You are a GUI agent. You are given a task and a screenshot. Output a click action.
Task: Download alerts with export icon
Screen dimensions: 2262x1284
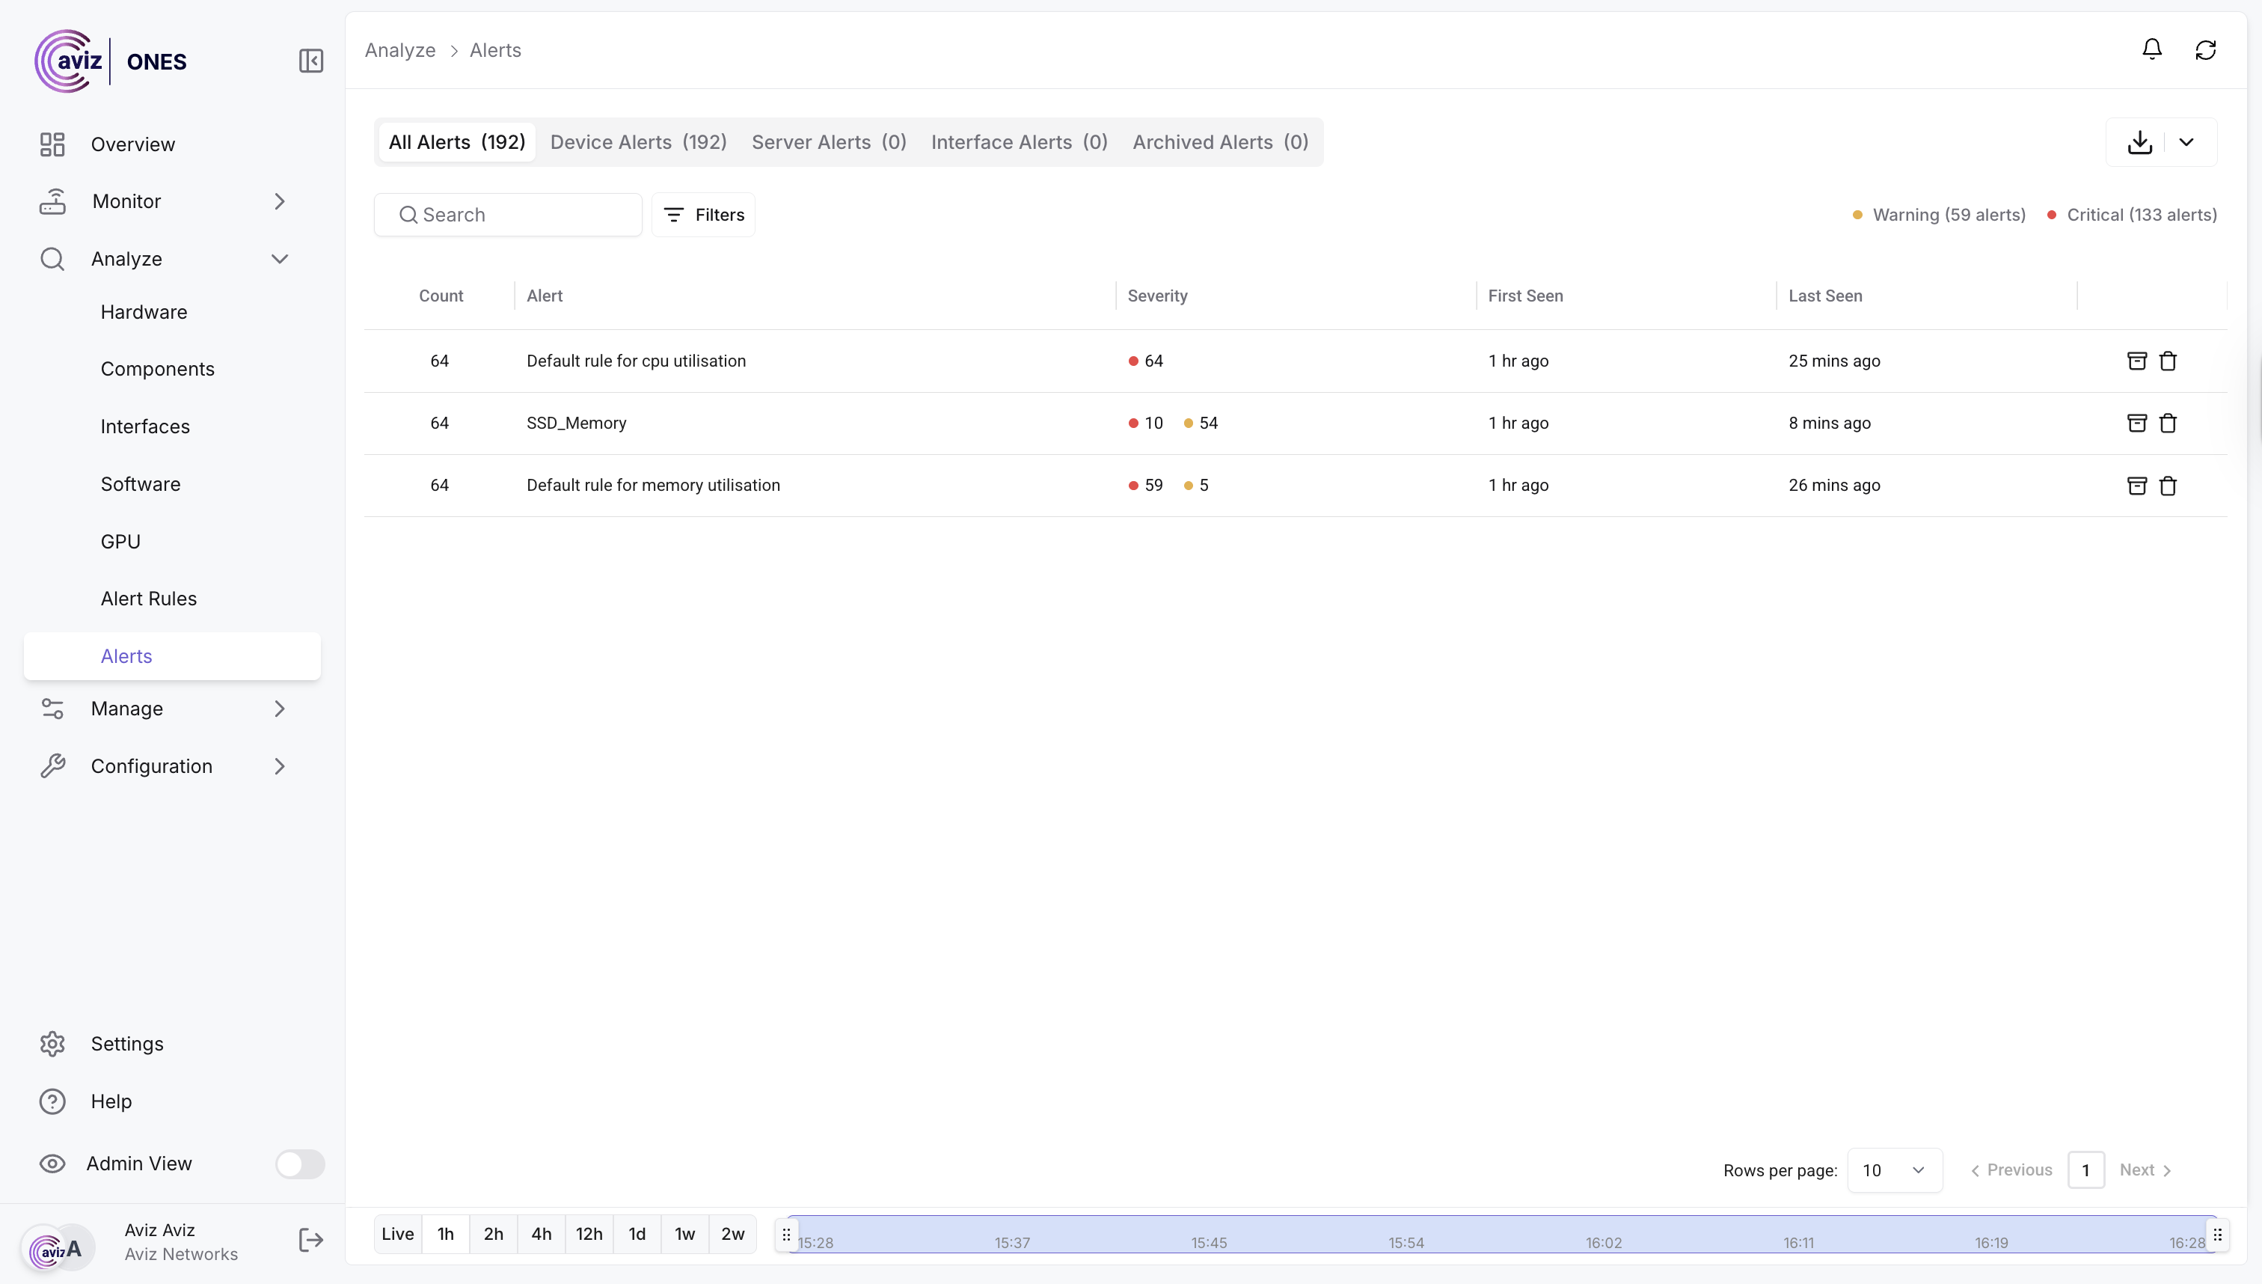tap(2140, 142)
